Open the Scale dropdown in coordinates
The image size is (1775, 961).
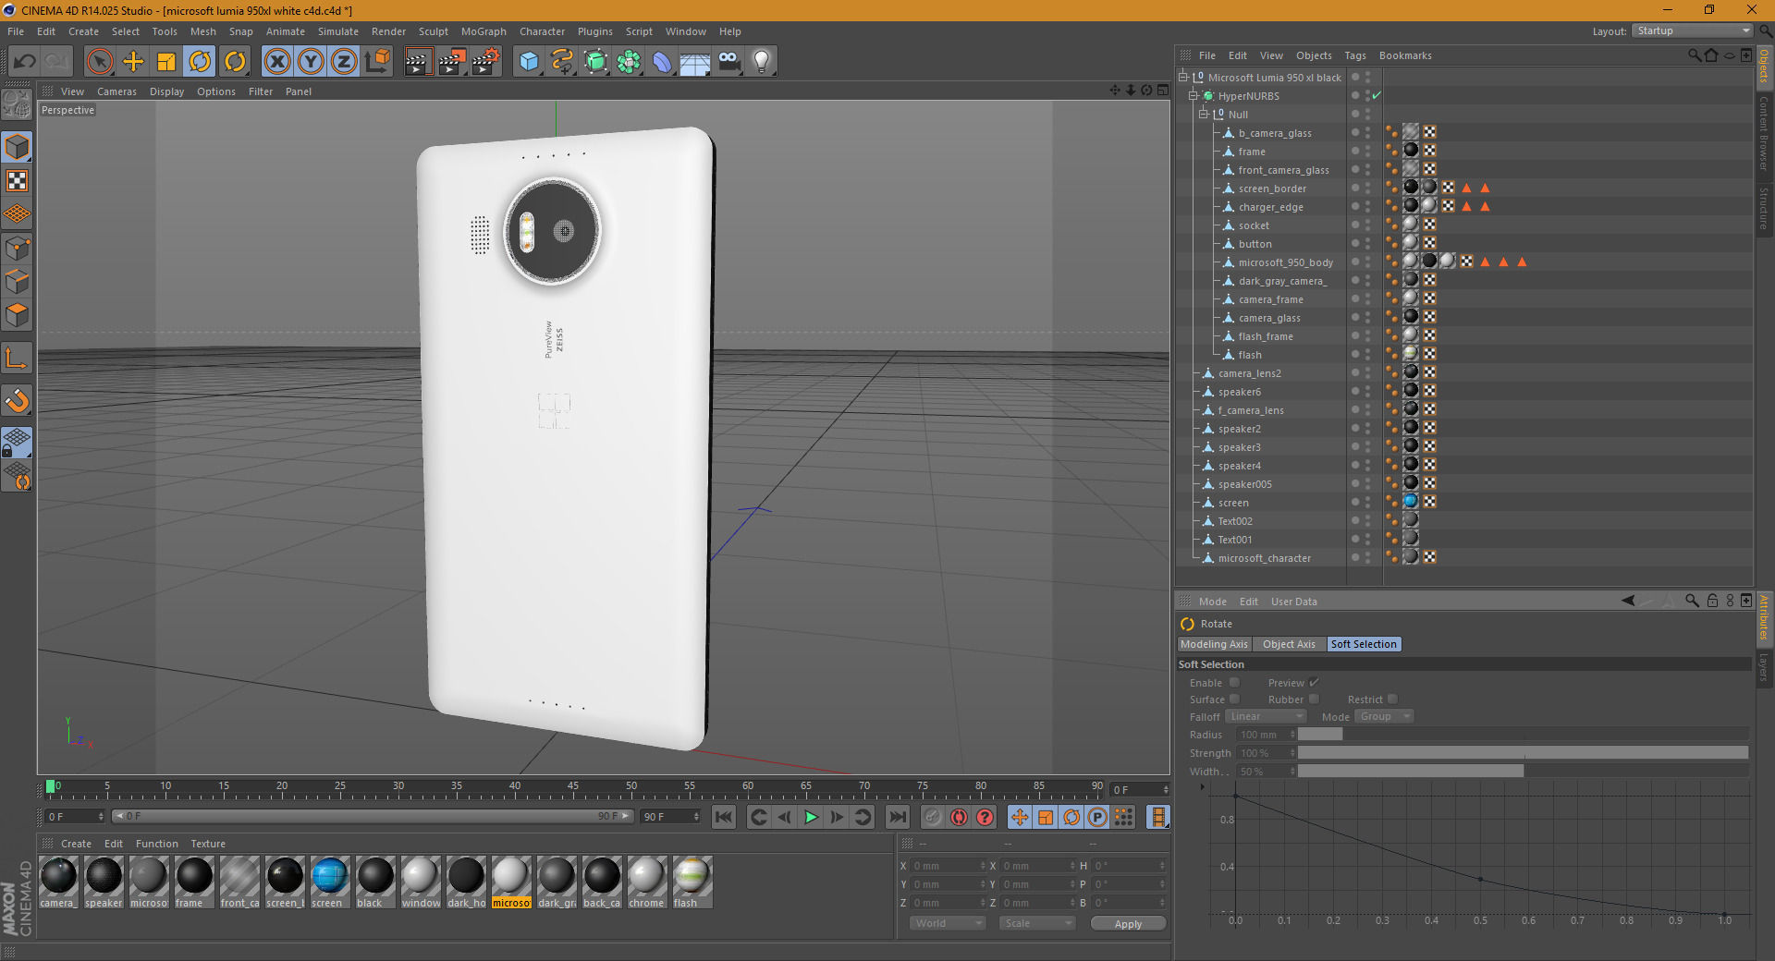1037,923
